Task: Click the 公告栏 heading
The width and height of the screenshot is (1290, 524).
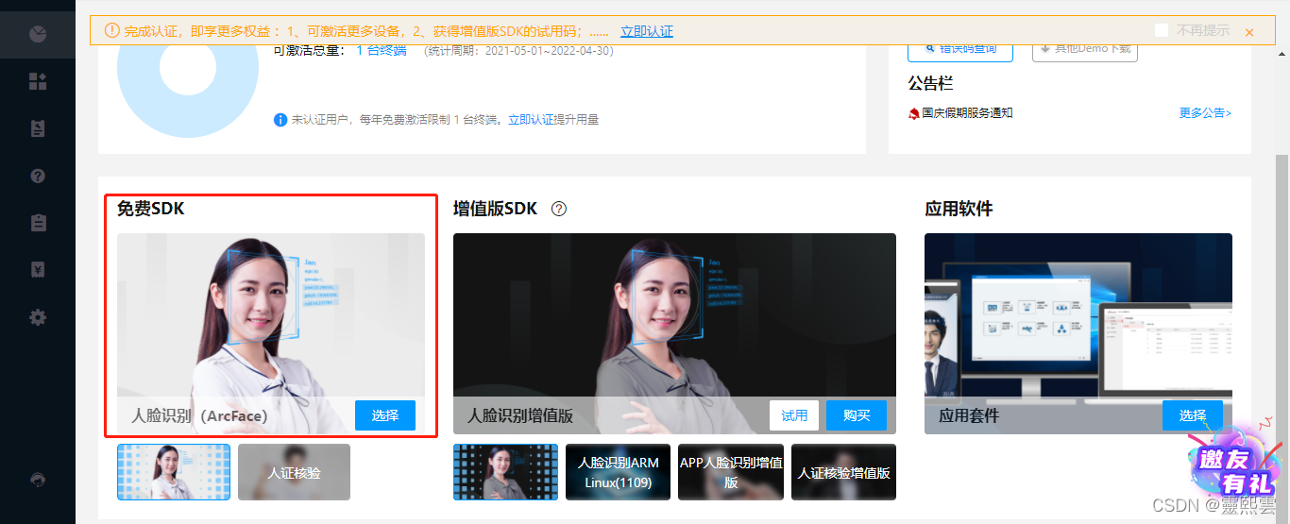Action: pyautogui.click(x=931, y=83)
